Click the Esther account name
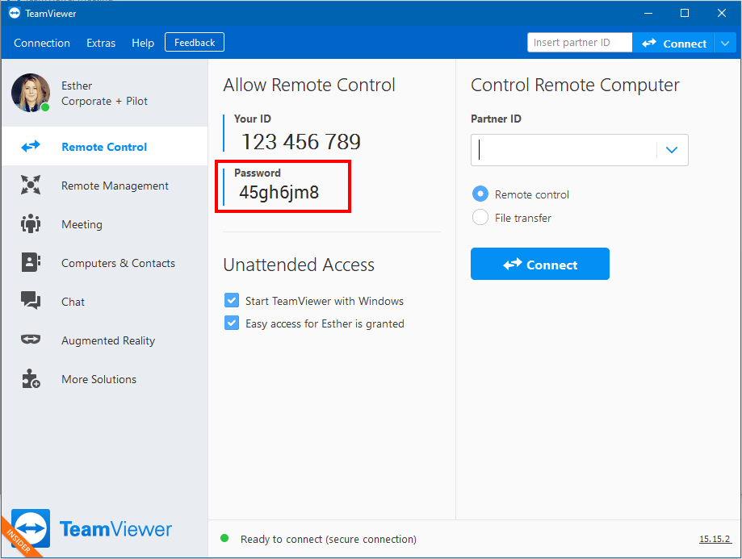This screenshot has height=559, width=742. 77,86
